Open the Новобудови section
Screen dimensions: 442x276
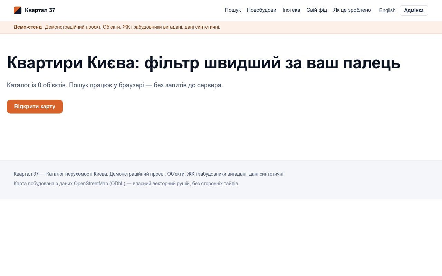coord(261,10)
